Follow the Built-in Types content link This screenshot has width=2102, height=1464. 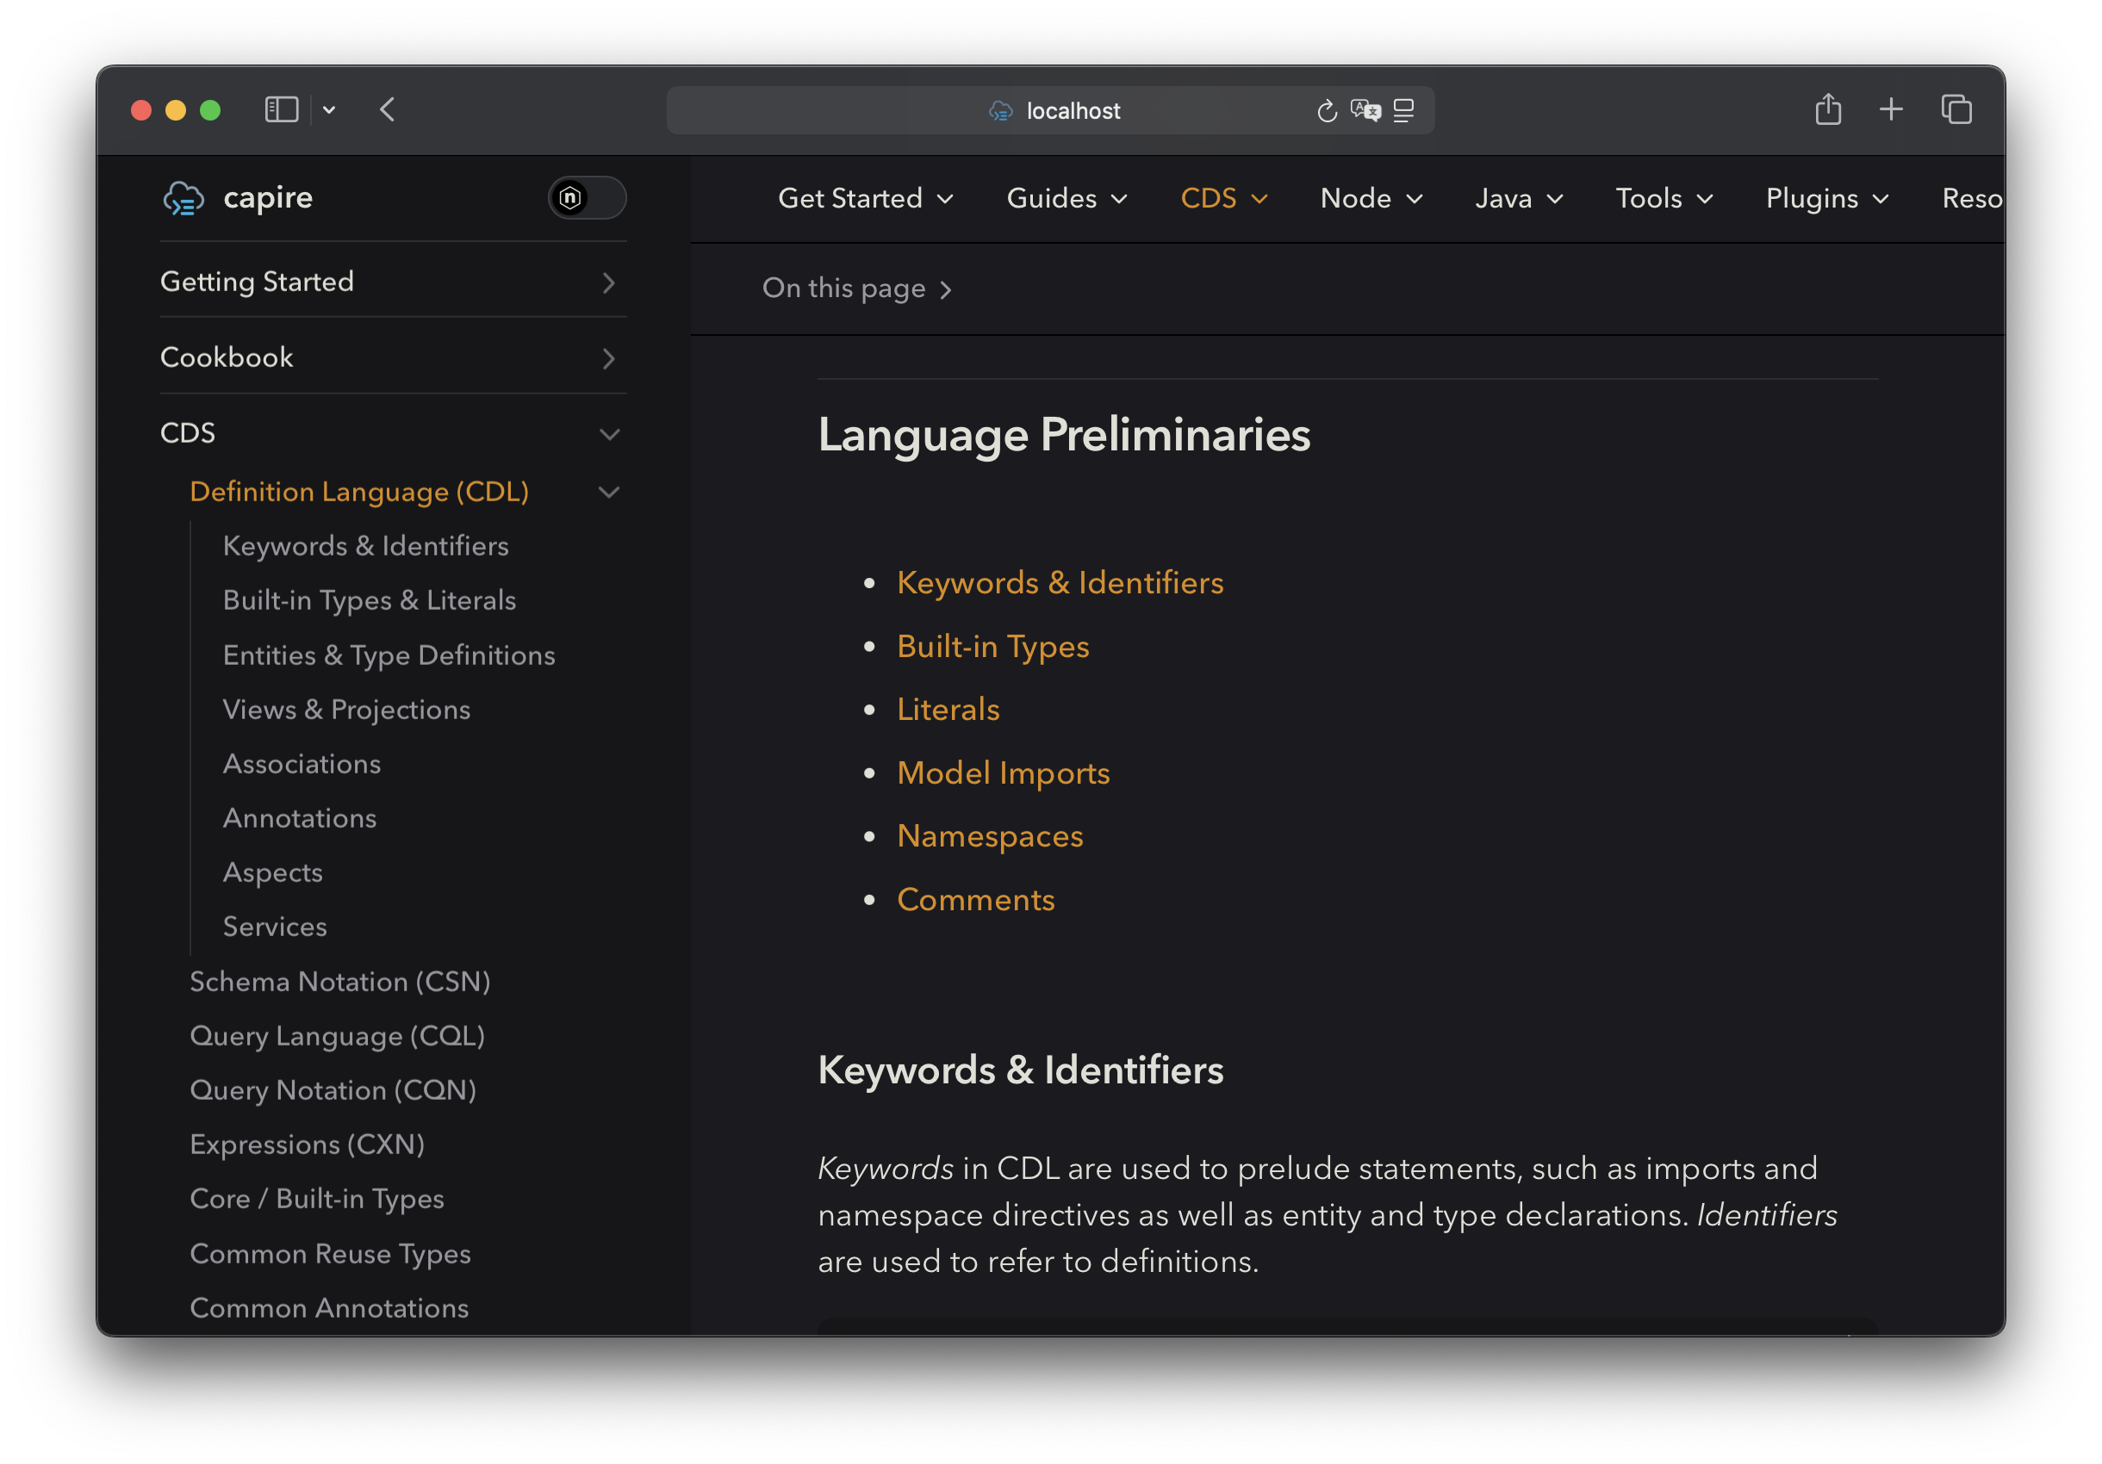pyautogui.click(x=992, y=647)
